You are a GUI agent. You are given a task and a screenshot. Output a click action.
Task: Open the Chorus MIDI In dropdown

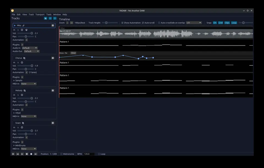29,84
